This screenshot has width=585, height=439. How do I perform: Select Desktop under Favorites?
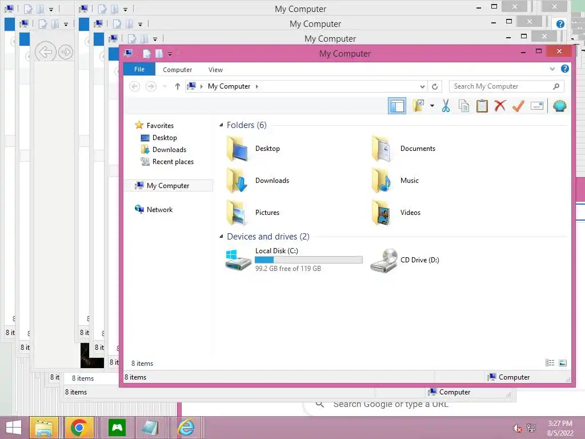(165, 138)
